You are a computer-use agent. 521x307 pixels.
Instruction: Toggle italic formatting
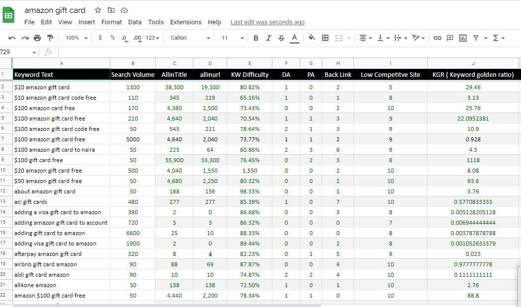coord(268,38)
